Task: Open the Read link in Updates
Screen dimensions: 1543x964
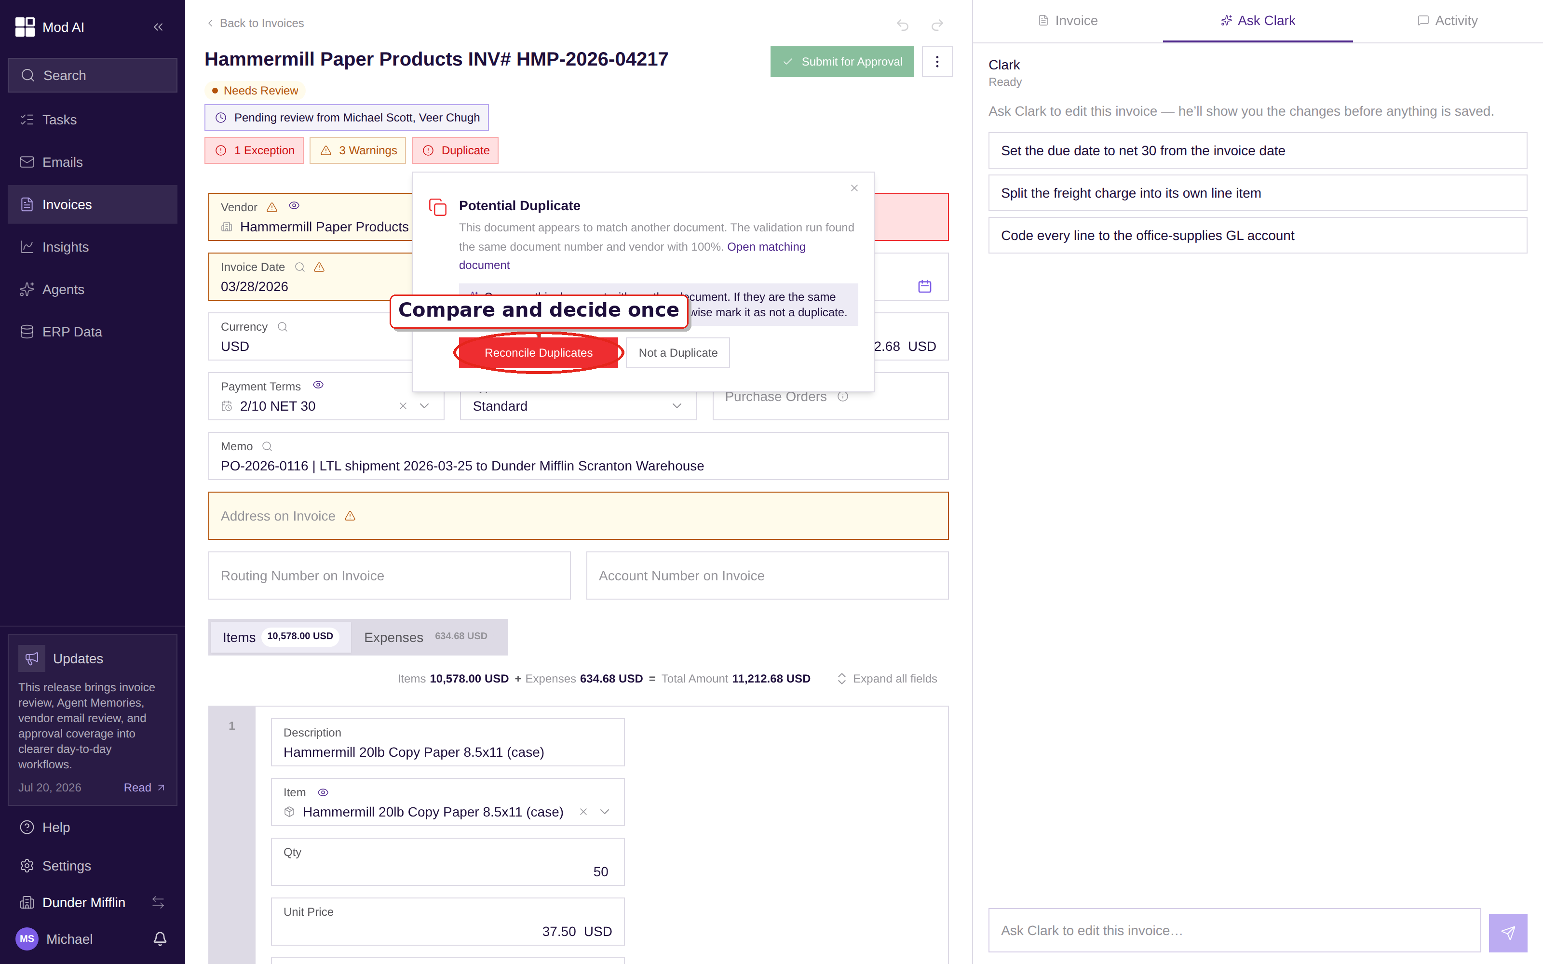Action: tap(144, 788)
